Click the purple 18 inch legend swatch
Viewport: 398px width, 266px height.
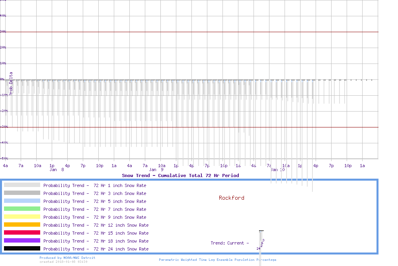click(22, 241)
